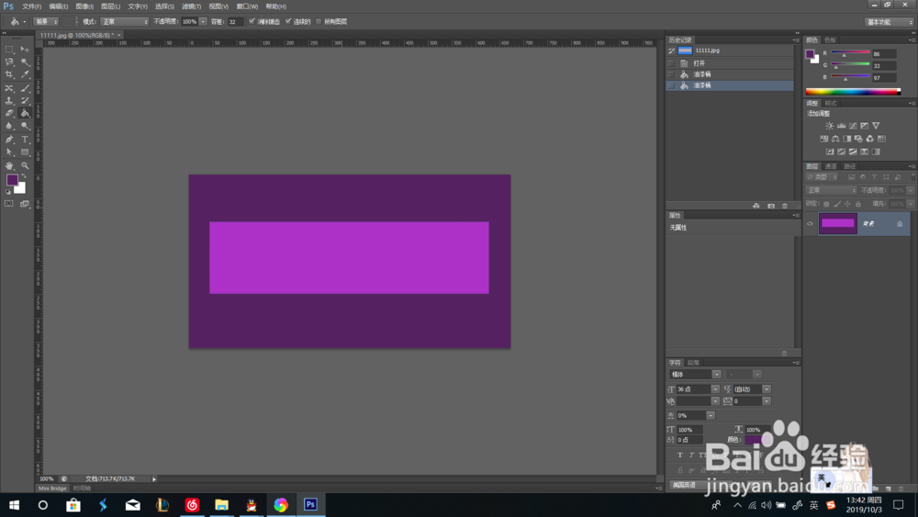The width and height of the screenshot is (918, 517).
Task: Toggle Quick Mask mode icon
Action: [9, 204]
